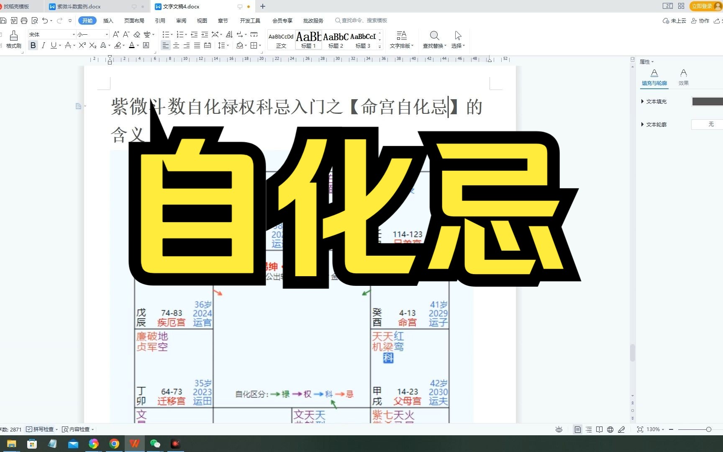This screenshot has width=723, height=452.
Task: Increase font size with A+ icon
Action: (116, 34)
